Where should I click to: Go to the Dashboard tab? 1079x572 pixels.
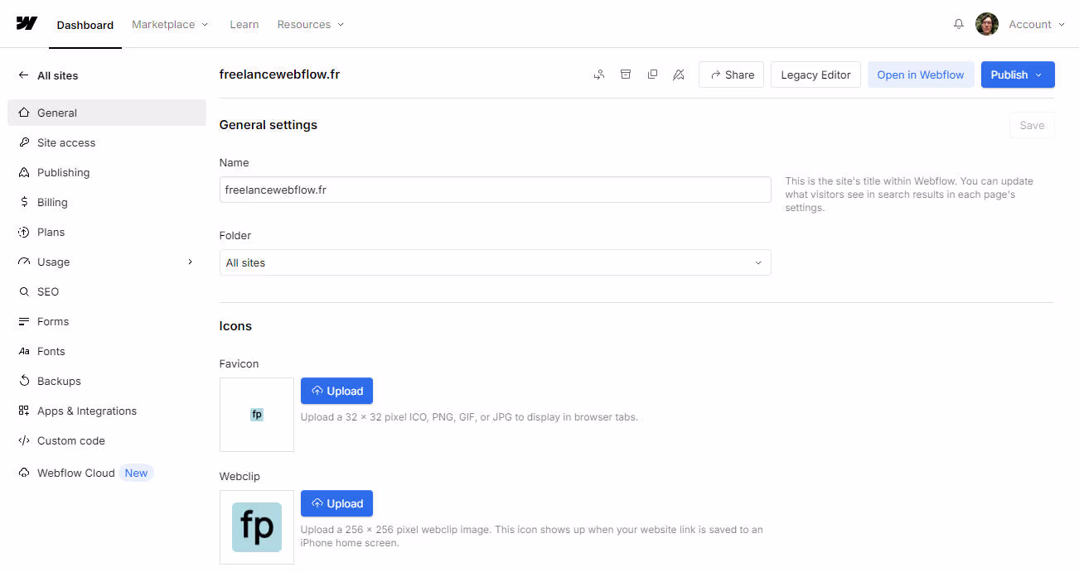(85, 25)
